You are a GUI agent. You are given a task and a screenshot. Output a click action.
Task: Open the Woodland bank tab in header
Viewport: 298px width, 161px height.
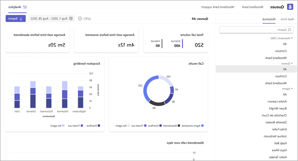point(252,7)
